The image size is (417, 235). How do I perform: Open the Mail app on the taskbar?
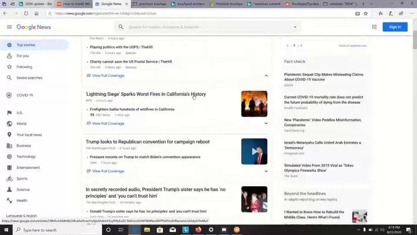(x=173, y=230)
